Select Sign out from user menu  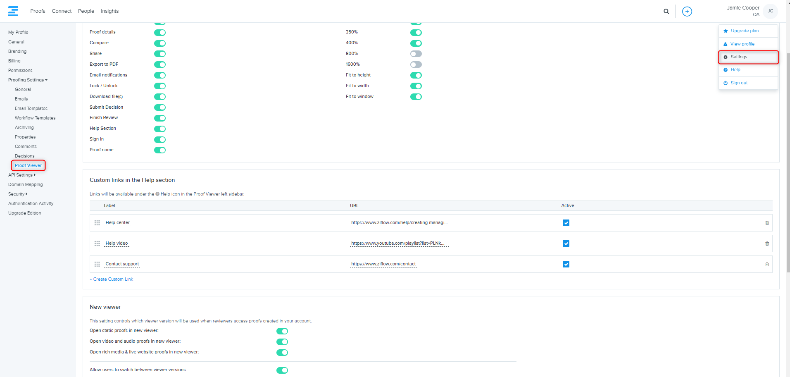click(739, 83)
